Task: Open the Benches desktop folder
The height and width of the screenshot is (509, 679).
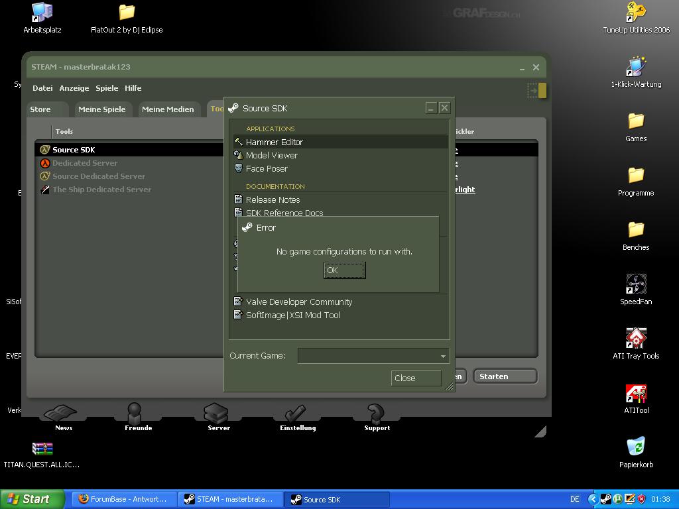Action: (x=636, y=235)
